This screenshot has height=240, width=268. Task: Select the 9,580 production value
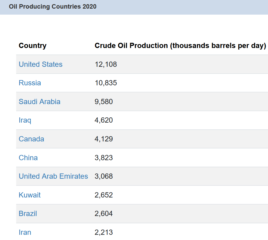[104, 102]
